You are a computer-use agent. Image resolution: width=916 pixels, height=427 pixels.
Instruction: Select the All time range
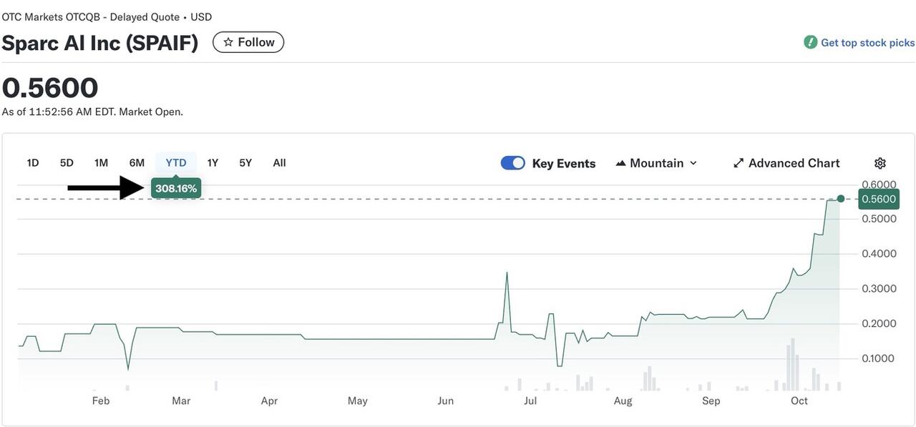[x=279, y=163]
